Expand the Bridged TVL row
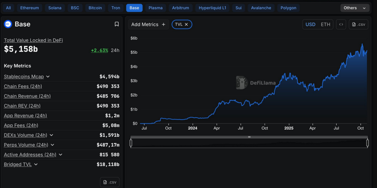Screen dimensions: 377x188 pos(36,164)
